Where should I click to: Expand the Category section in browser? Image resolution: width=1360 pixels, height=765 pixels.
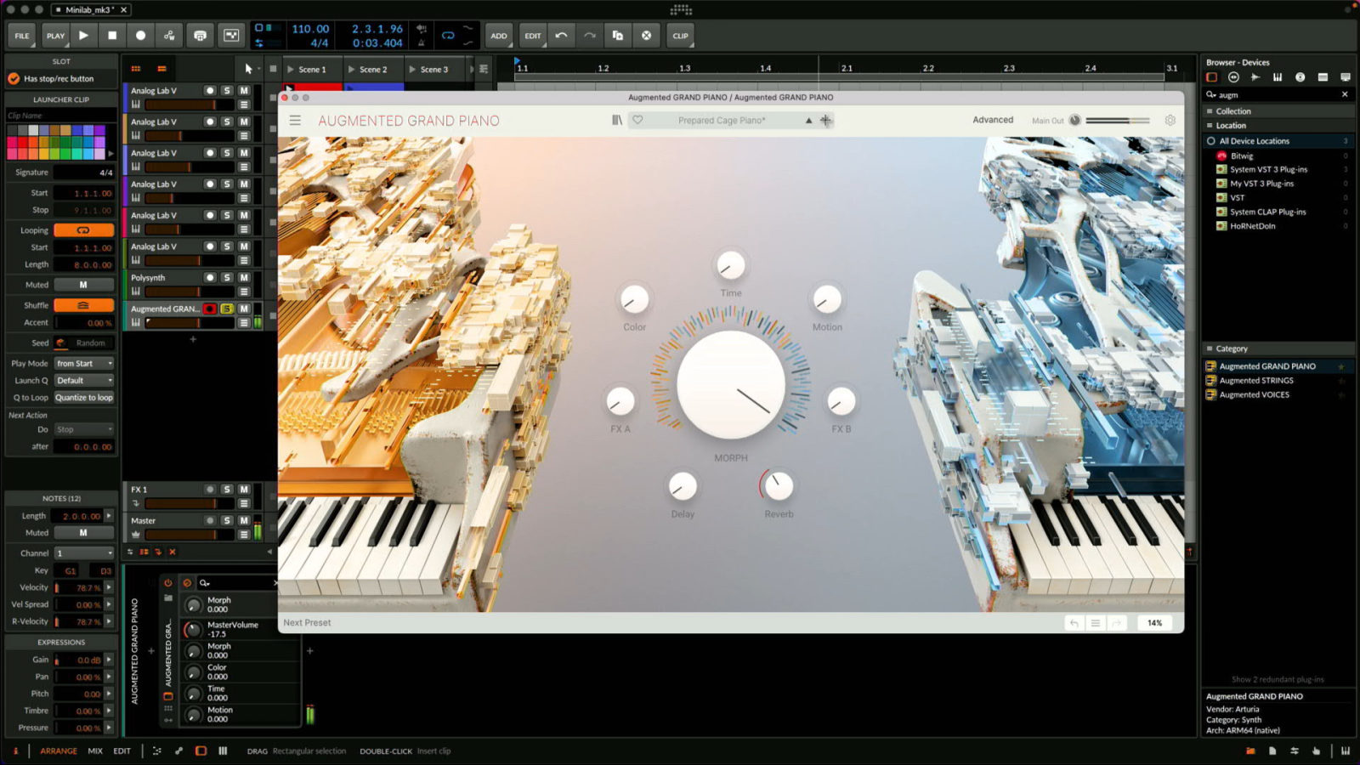tap(1231, 348)
